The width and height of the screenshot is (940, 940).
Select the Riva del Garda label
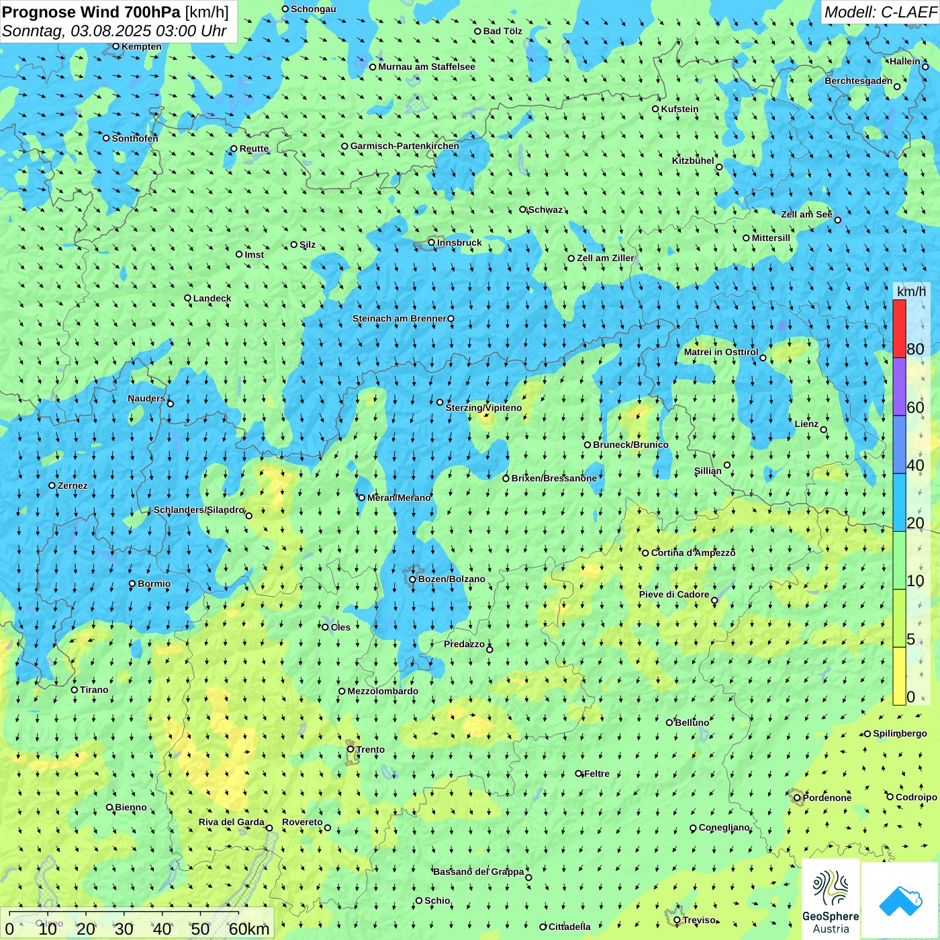(232, 822)
